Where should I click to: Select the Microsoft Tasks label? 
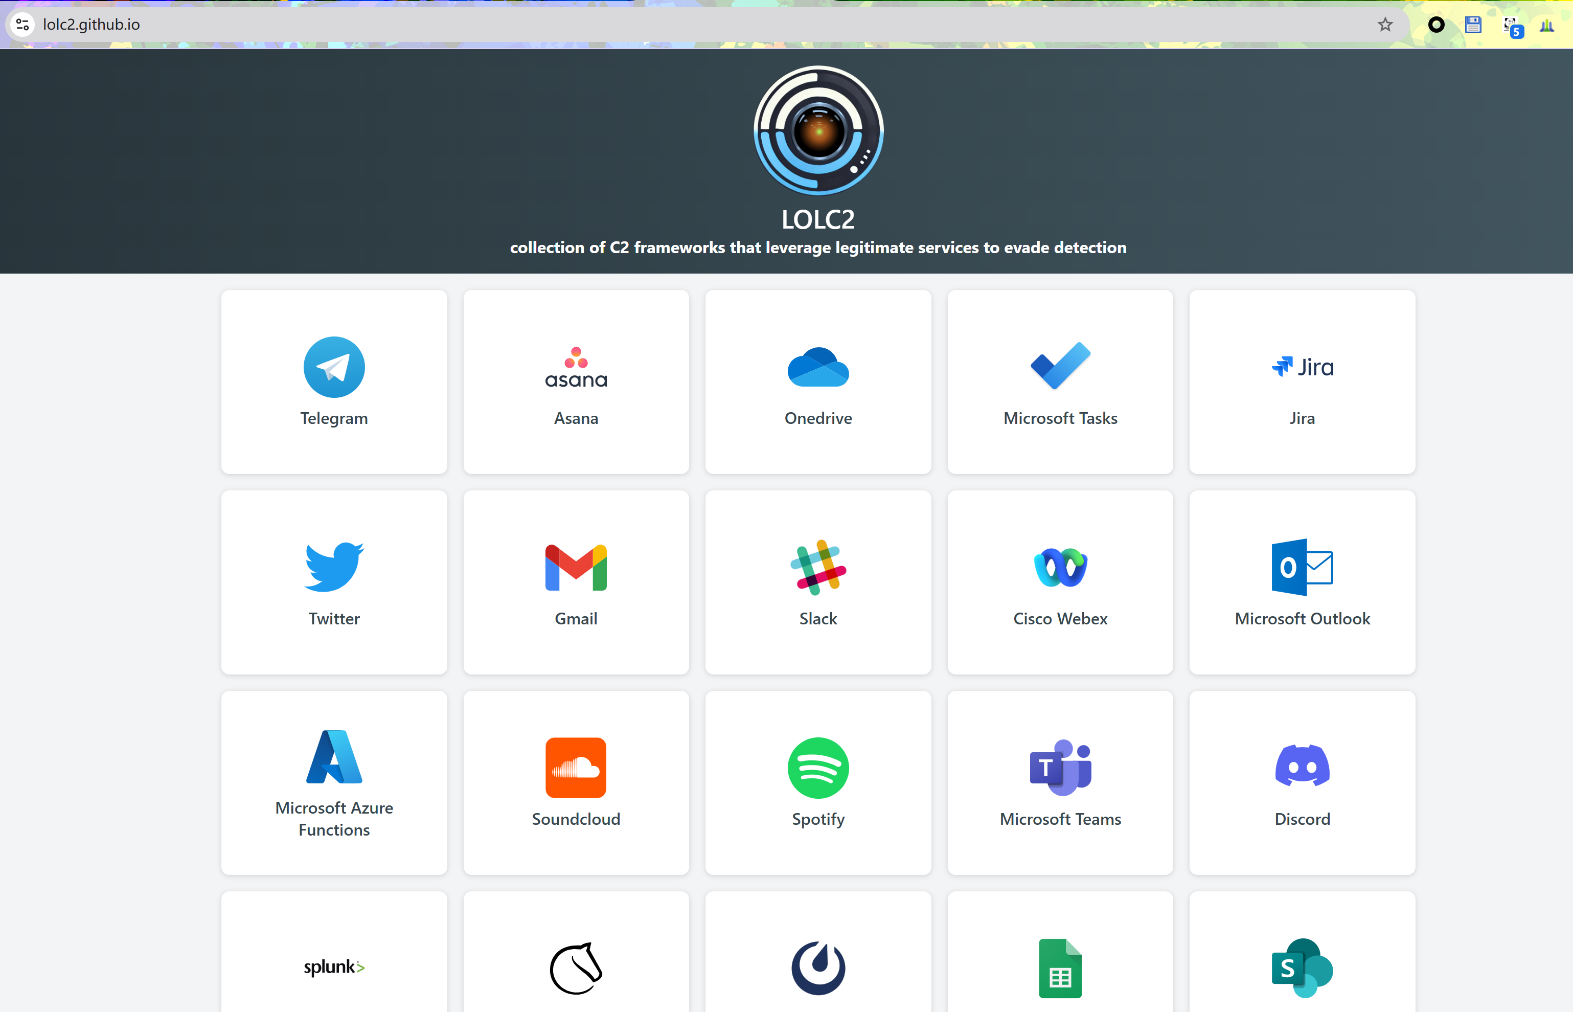1060,419
